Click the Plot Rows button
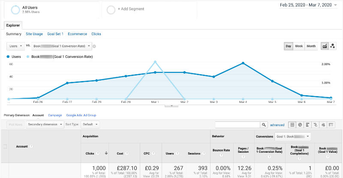This screenshot has width=343, height=178. [x=15, y=124]
